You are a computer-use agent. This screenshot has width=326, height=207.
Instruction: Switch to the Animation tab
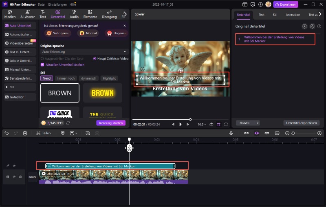click(293, 15)
